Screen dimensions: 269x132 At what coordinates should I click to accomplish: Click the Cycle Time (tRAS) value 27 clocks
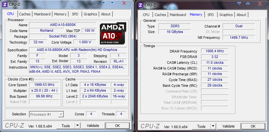tap(215, 79)
